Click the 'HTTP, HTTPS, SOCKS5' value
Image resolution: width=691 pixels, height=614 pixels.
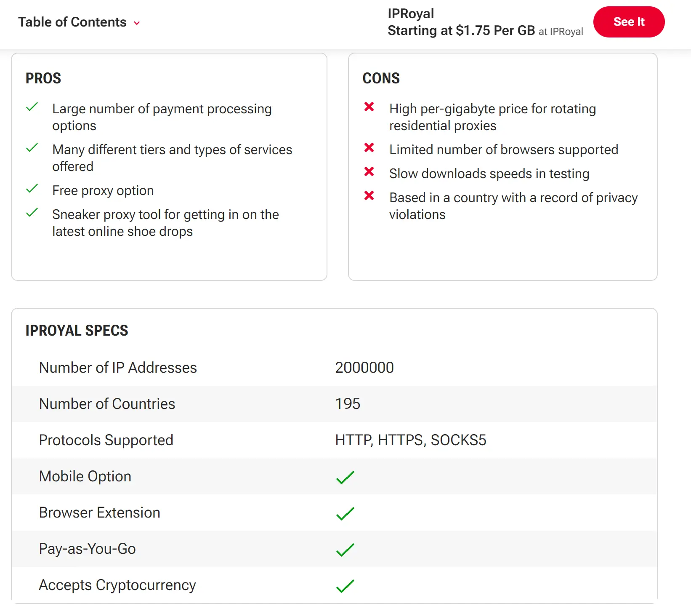(x=411, y=440)
